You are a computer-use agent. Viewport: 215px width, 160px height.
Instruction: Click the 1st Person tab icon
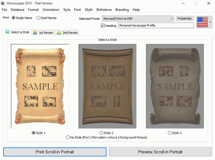pos(35,33)
